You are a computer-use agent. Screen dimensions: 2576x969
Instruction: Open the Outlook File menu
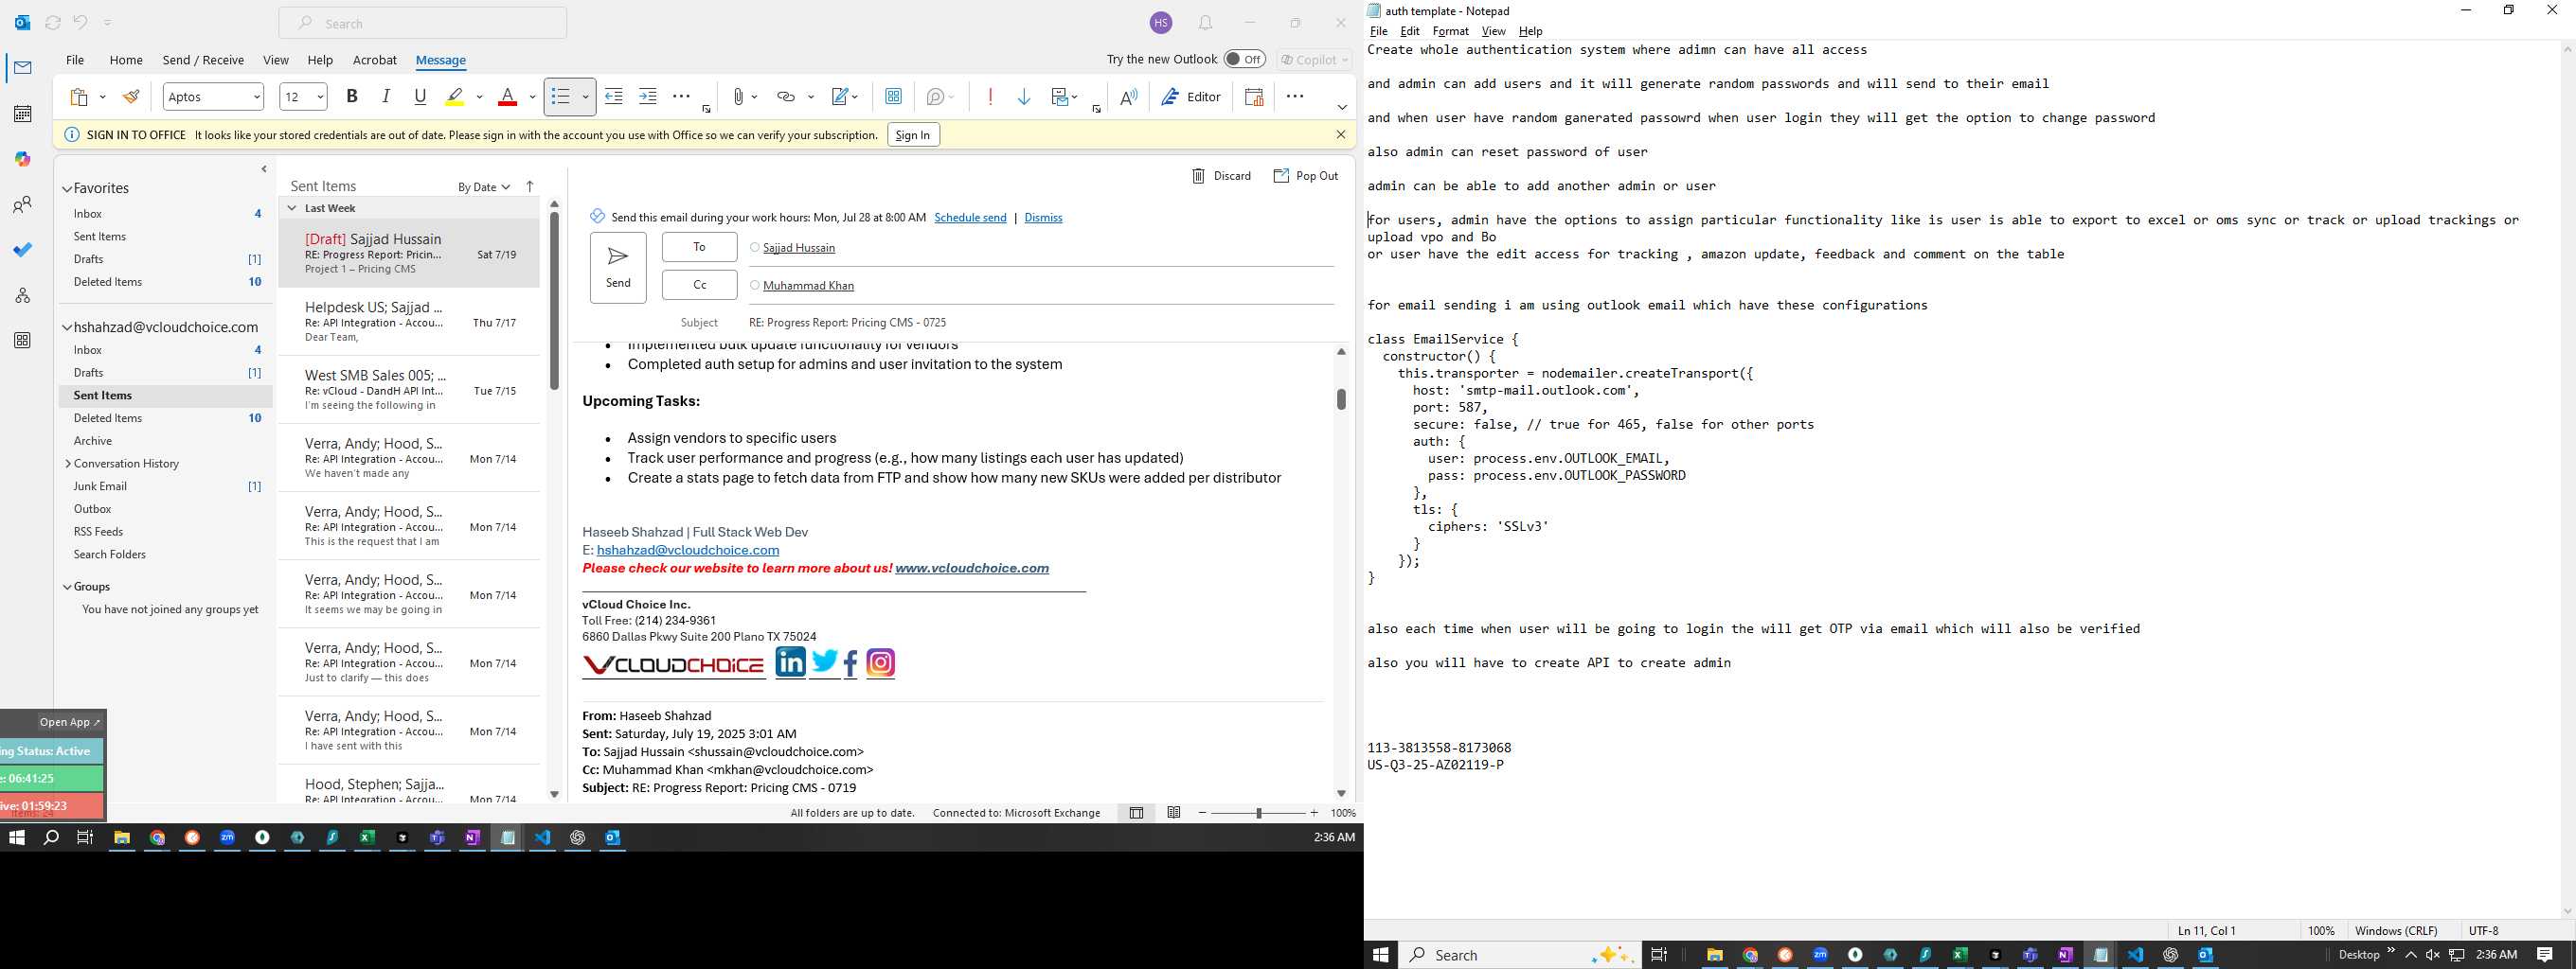75,60
